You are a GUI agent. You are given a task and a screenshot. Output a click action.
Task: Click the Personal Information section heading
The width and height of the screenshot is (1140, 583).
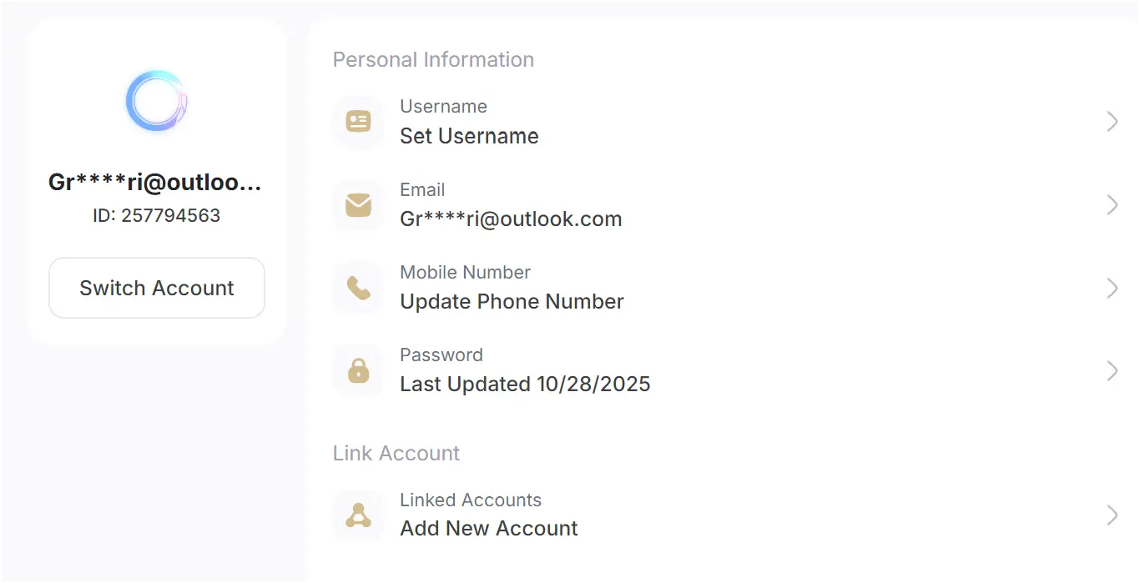click(x=433, y=60)
